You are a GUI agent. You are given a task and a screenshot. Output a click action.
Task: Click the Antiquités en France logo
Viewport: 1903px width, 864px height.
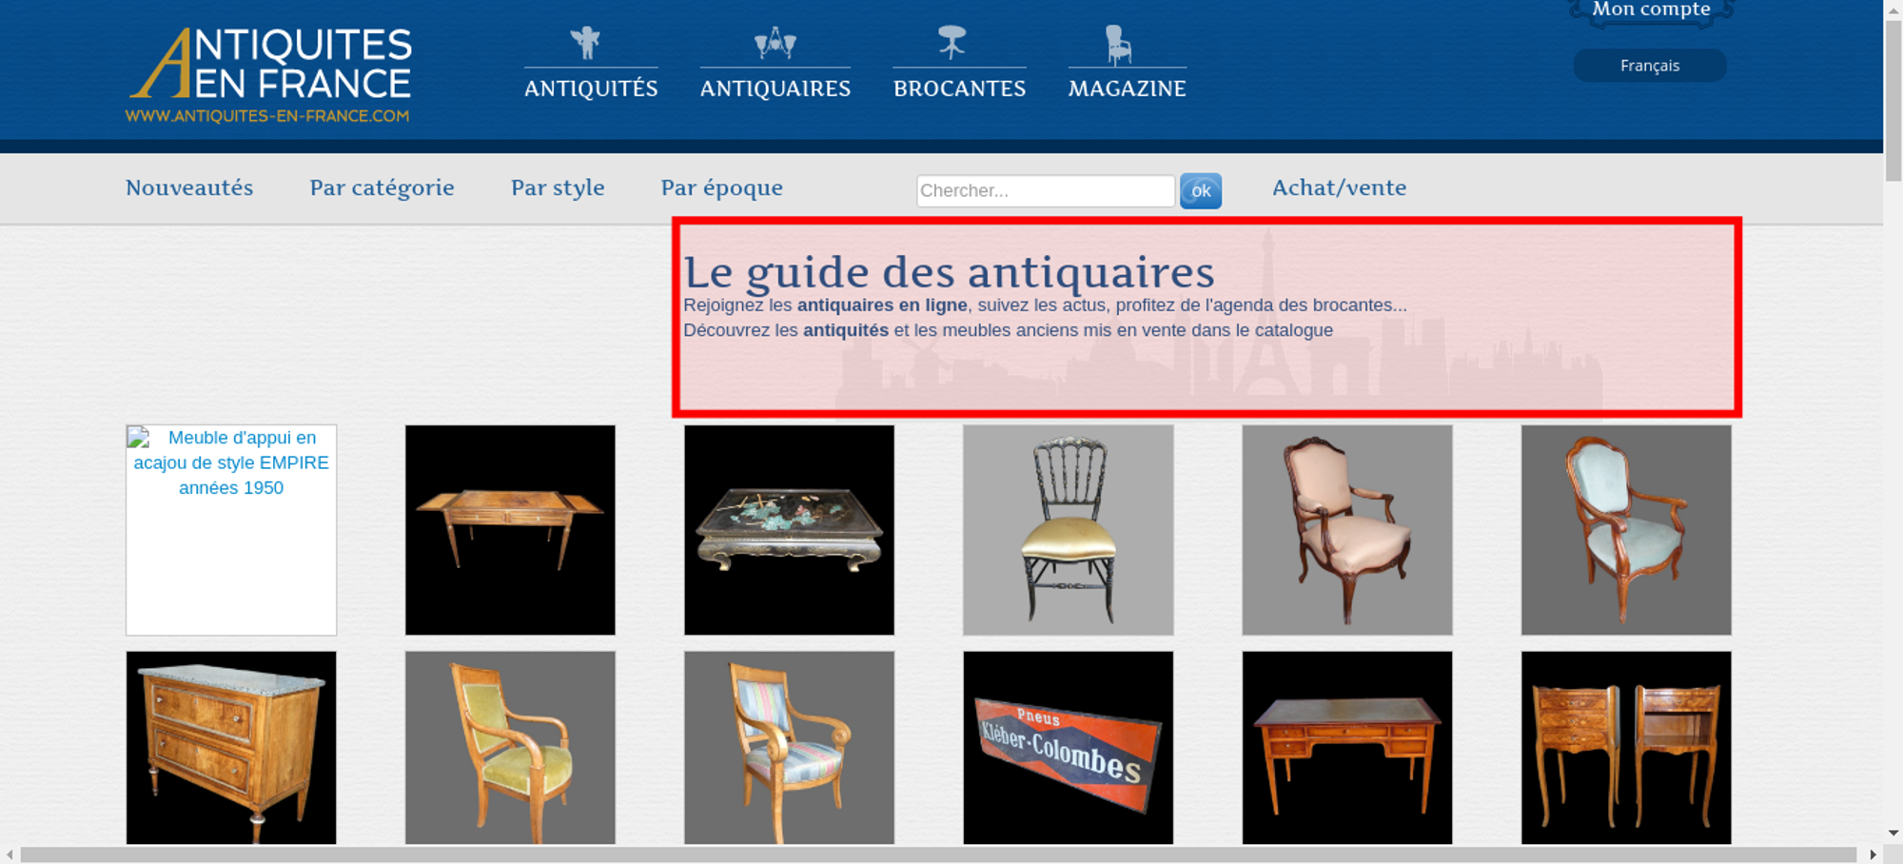point(269,74)
